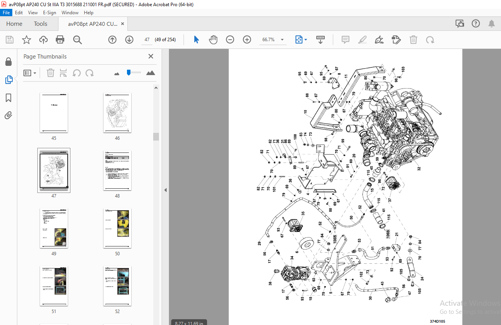This screenshot has height=325, width=501.
Task: Open the Help menu
Action: click(89, 13)
